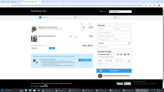Open the Chrome profile avatar
Screen dimensions: 164x92
(159, 5)
